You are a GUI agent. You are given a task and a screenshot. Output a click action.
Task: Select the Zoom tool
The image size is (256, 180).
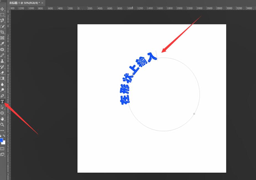(2, 125)
